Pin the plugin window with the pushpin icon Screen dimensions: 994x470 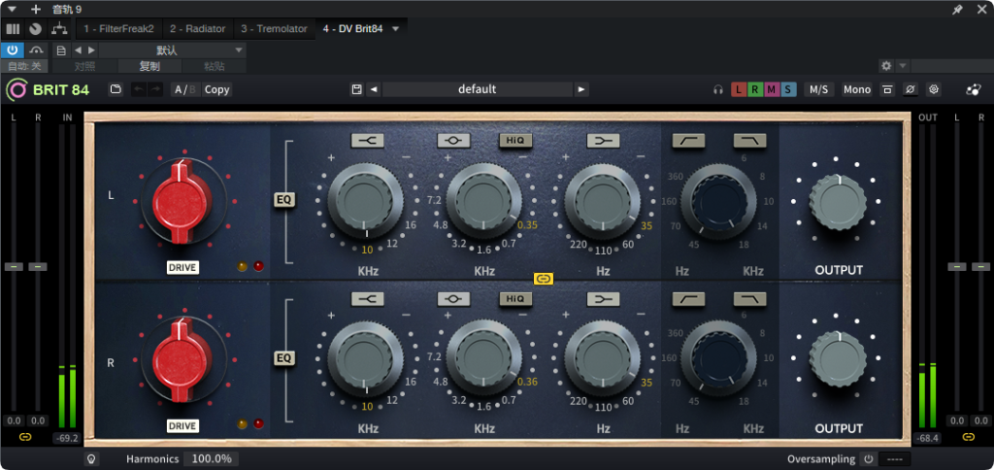pos(957,10)
